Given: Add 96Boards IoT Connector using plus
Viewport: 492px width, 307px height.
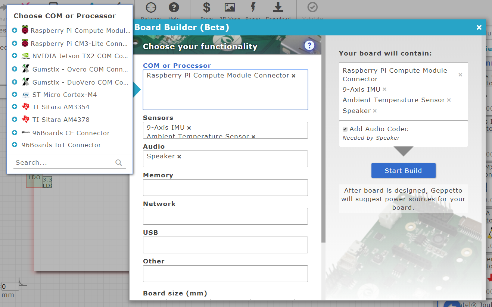Looking at the screenshot, I should (15, 145).
